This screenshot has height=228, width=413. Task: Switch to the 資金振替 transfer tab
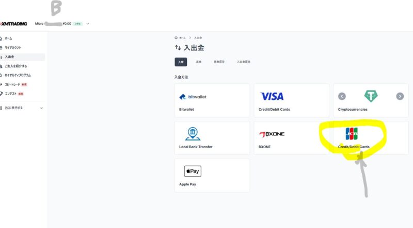(219, 62)
